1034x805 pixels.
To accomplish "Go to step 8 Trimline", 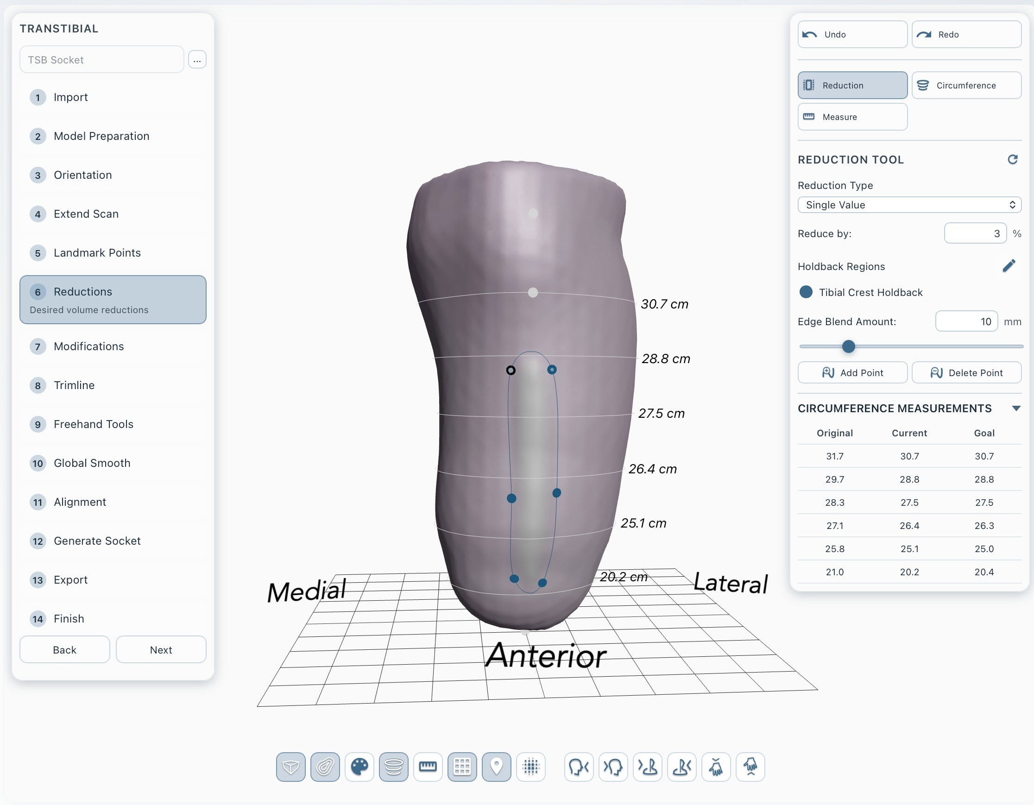I will (113, 385).
